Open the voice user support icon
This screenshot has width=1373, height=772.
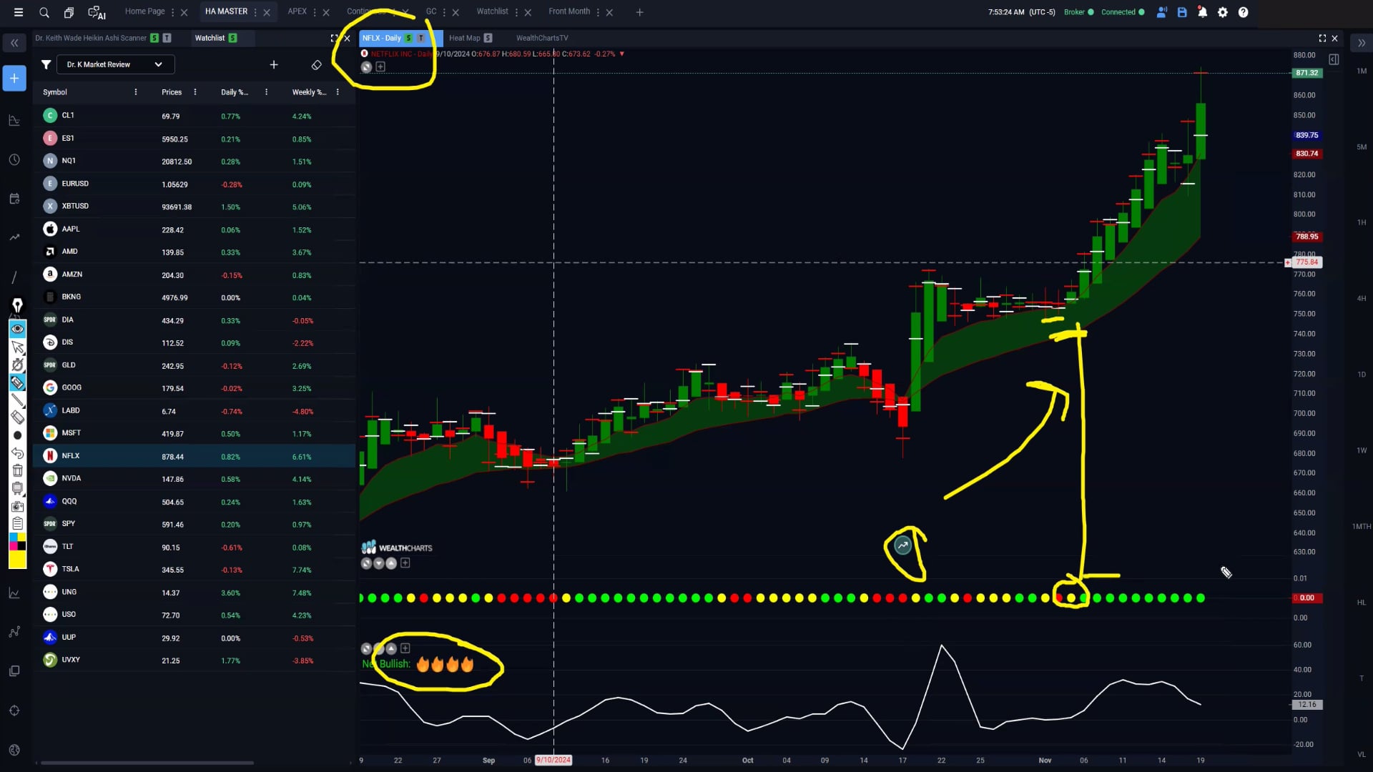(1161, 12)
